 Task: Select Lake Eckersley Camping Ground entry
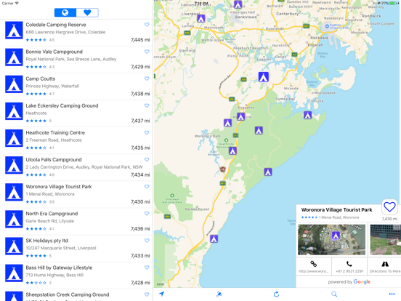tap(76, 113)
